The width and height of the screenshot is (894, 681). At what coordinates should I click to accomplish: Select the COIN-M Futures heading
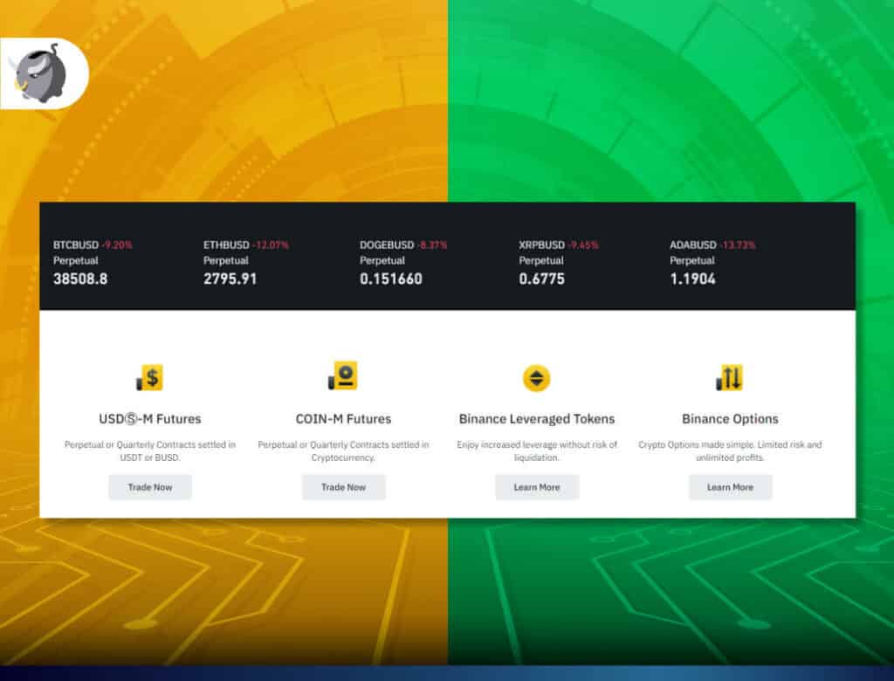(x=343, y=418)
